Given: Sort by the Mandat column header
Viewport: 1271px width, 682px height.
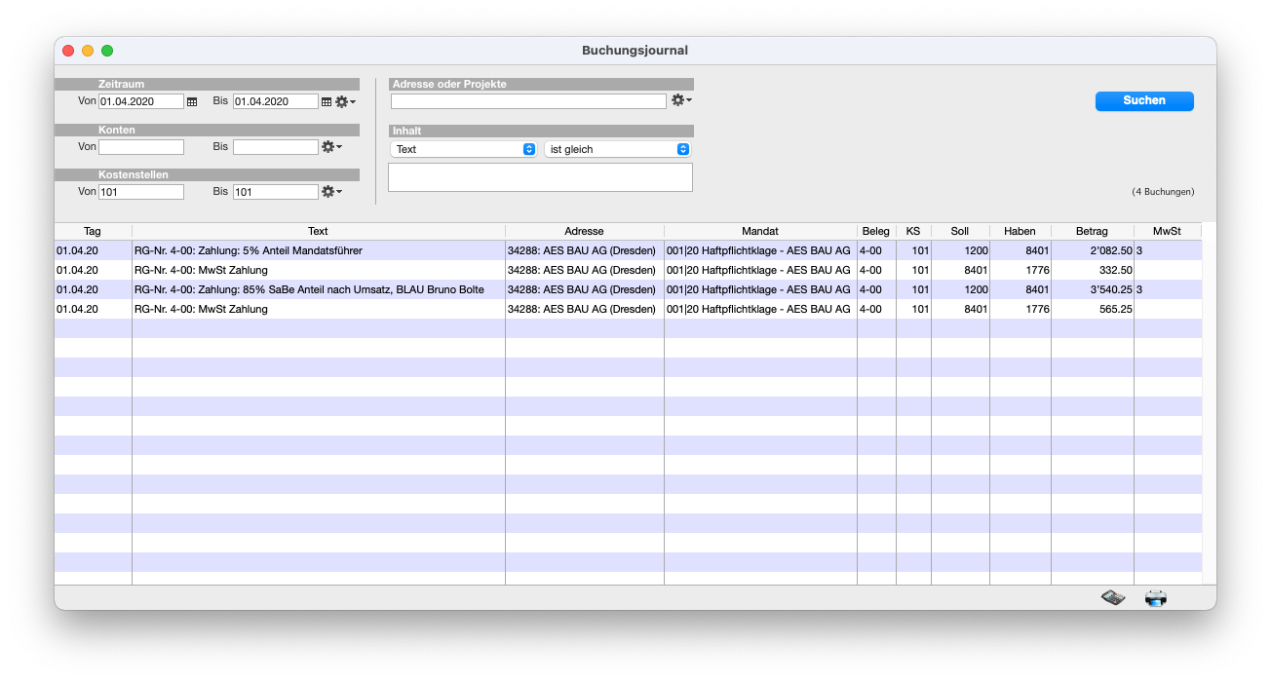Looking at the screenshot, I should tap(760, 232).
